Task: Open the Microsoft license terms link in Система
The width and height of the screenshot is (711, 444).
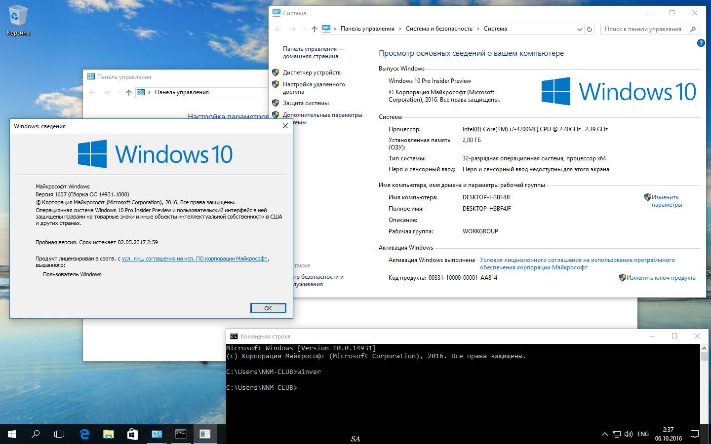Action: [x=577, y=263]
